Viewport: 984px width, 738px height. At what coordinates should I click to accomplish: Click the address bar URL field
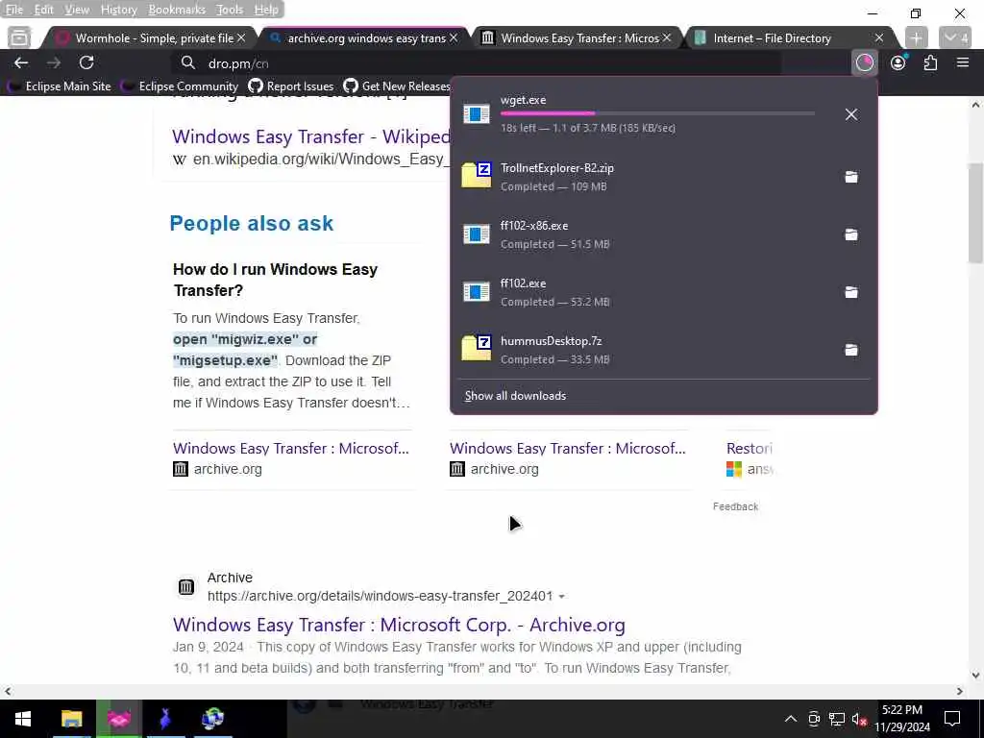pyautogui.click(x=477, y=63)
